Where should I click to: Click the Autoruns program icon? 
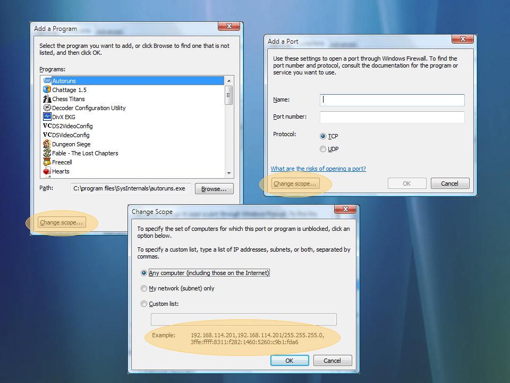point(47,80)
